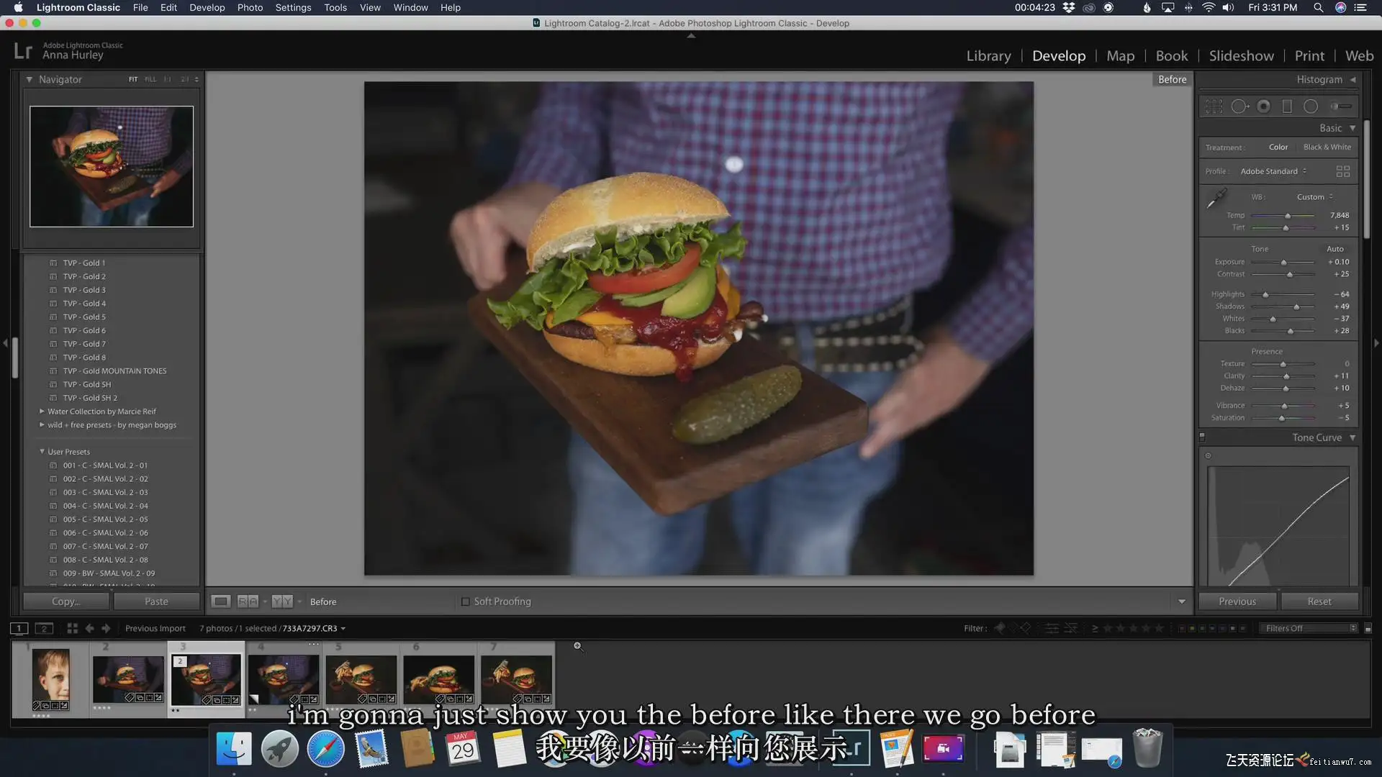Switch to the Library module

tap(988, 56)
